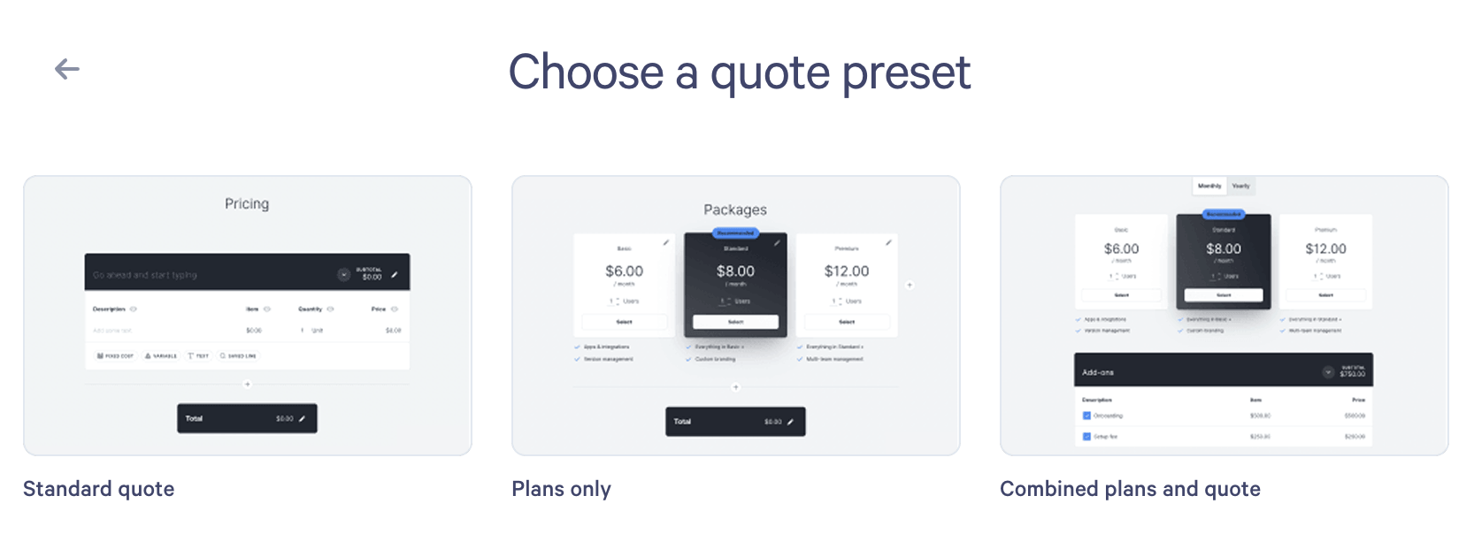The width and height of the screenshot is (1474, 534).
Task: Click the pencil icon on Premium $12.00 package
Action: 888,242
